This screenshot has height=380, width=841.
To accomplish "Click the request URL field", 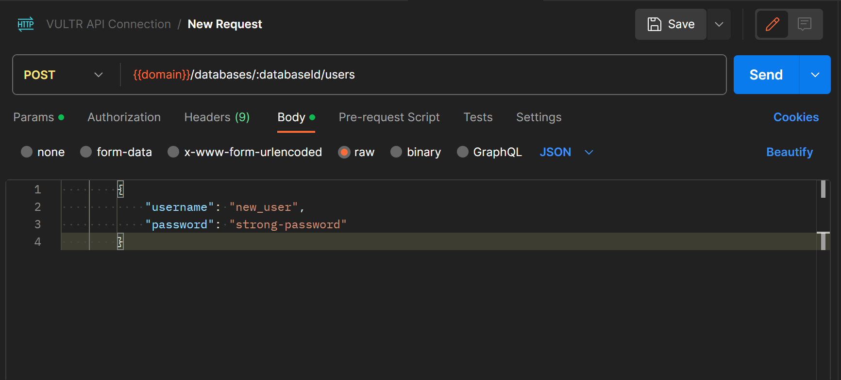I will coord(422,75).
